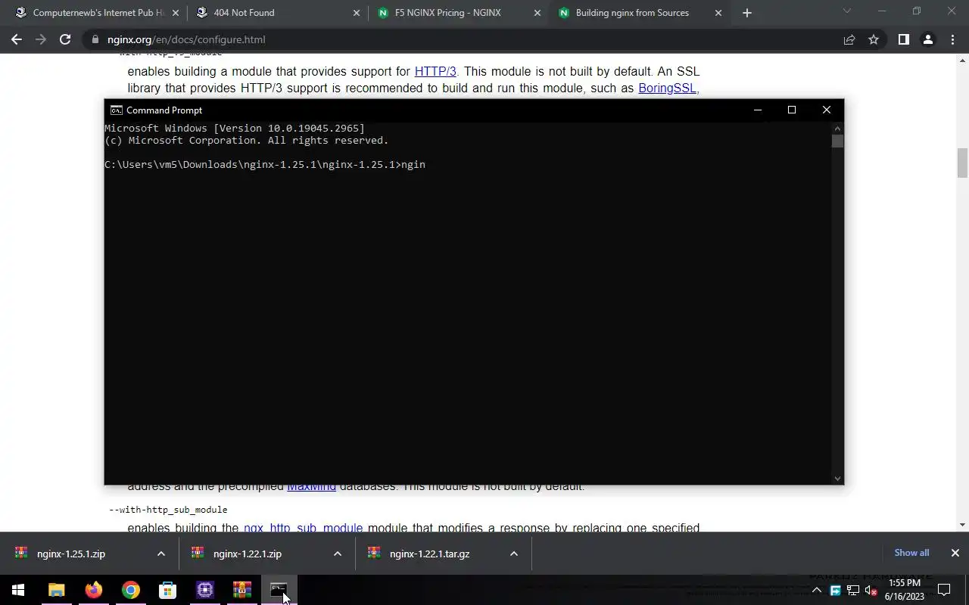
Task: Click Command Prompt scrollbar down arrow
Action: coord(837,478)
